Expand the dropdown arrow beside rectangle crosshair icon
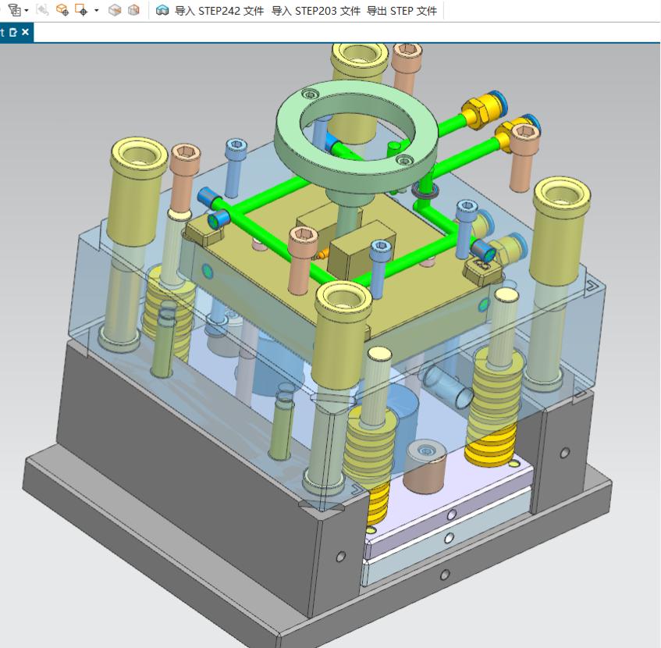 click(x=97, y=10)
